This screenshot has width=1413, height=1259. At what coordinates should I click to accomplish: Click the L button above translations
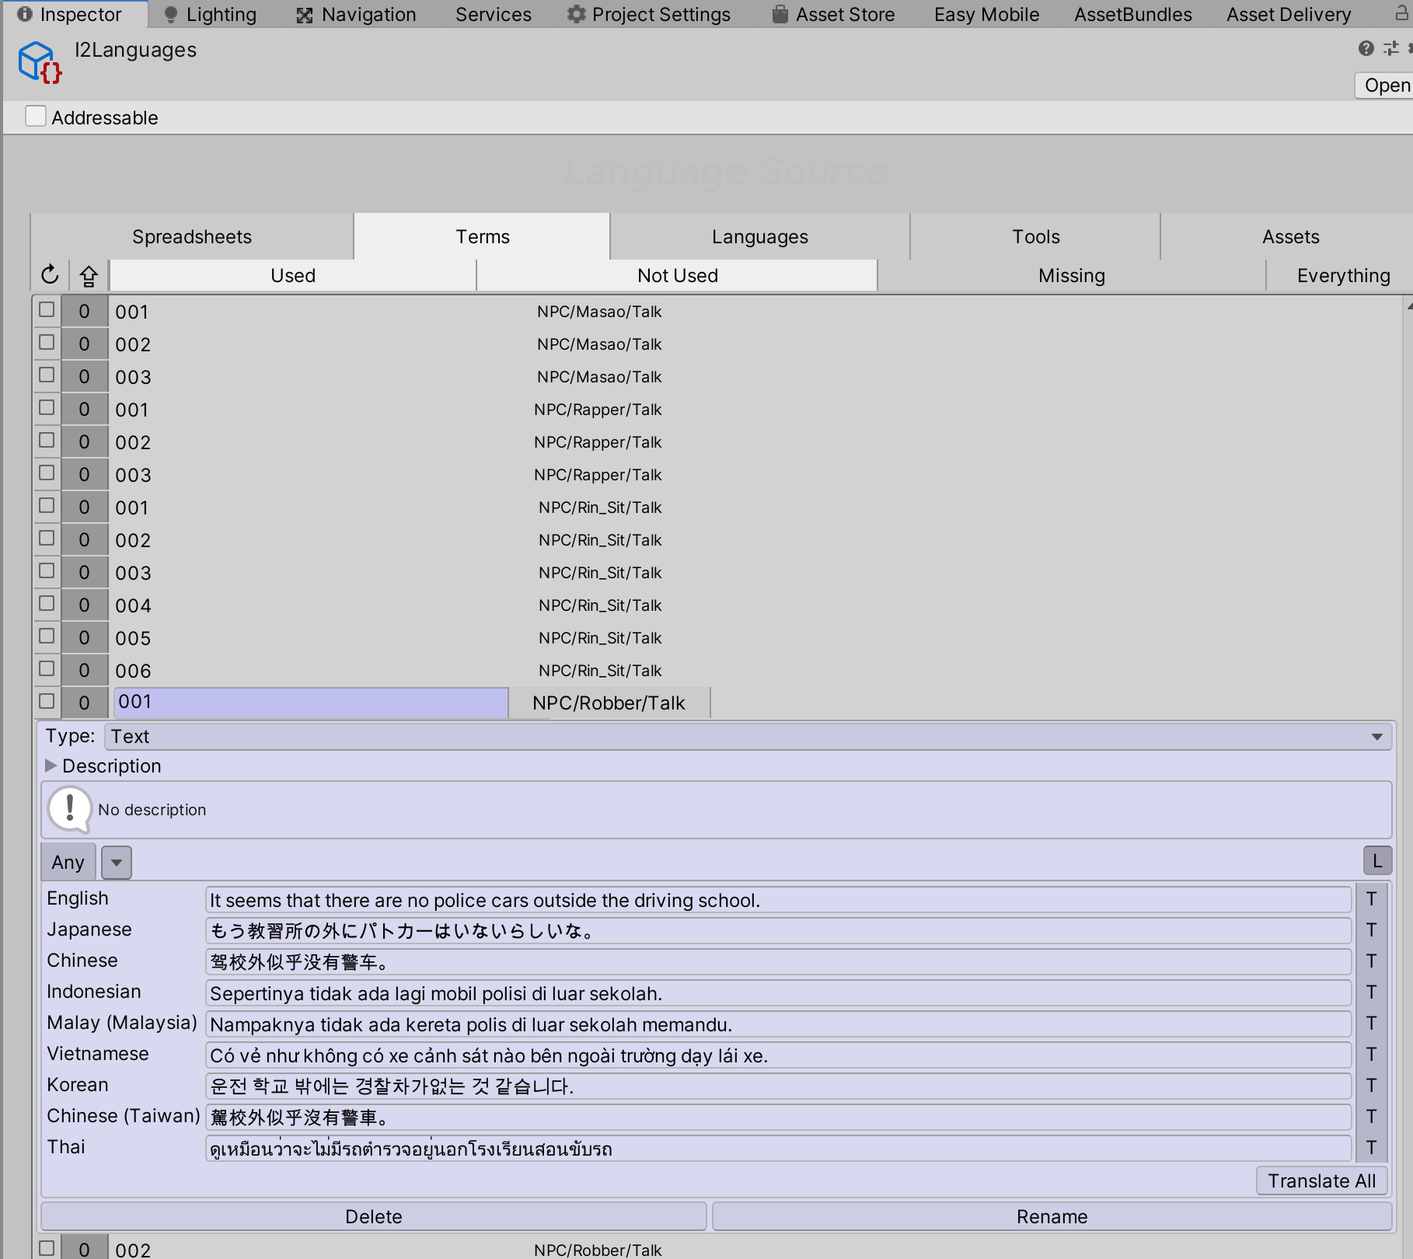[1376, 861]
